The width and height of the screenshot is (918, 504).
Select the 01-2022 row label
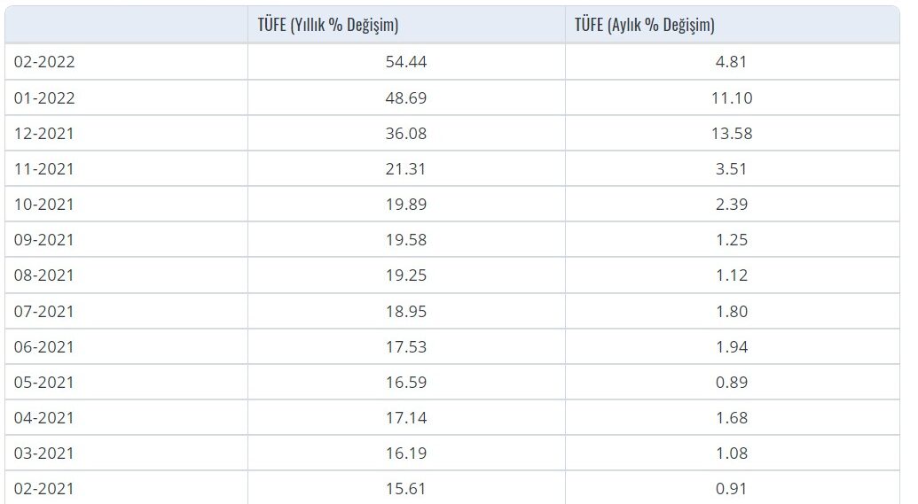coord(44,97)
